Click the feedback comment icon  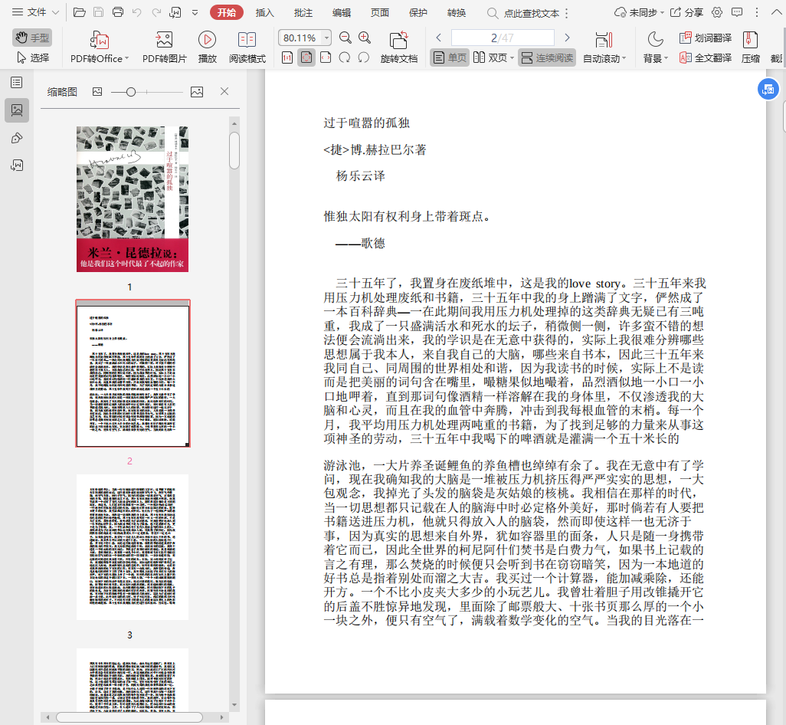tap(737, 12)
